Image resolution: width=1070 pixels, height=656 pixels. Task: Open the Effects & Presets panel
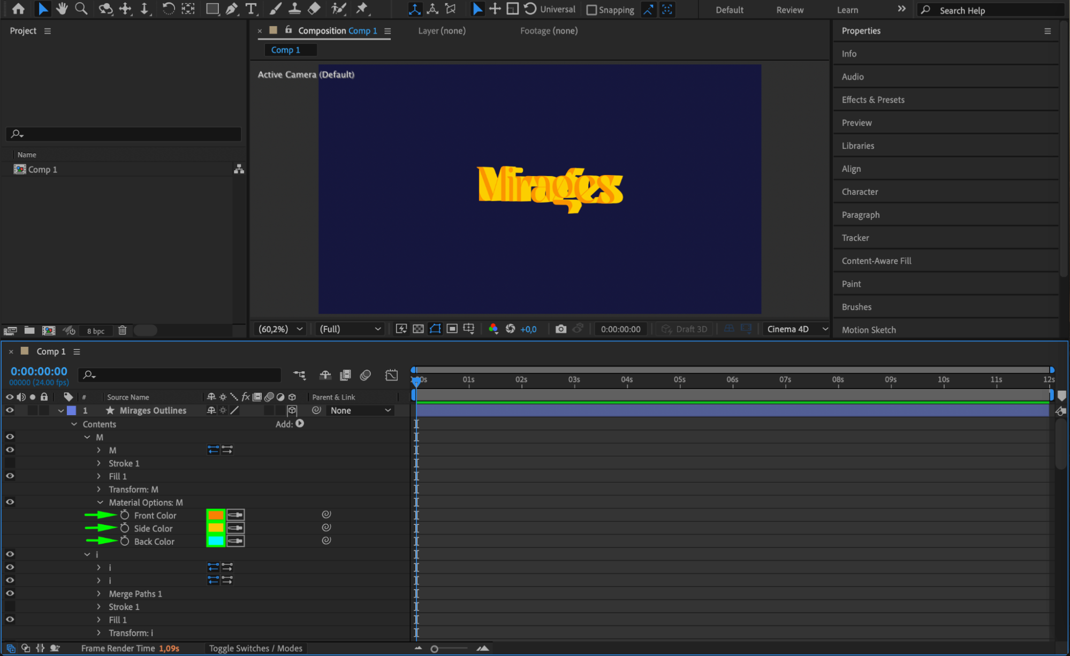click(872, 100)
